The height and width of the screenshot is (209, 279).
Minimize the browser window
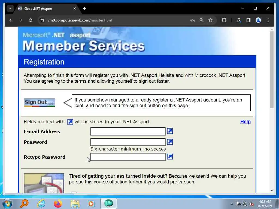pos(243,8)
